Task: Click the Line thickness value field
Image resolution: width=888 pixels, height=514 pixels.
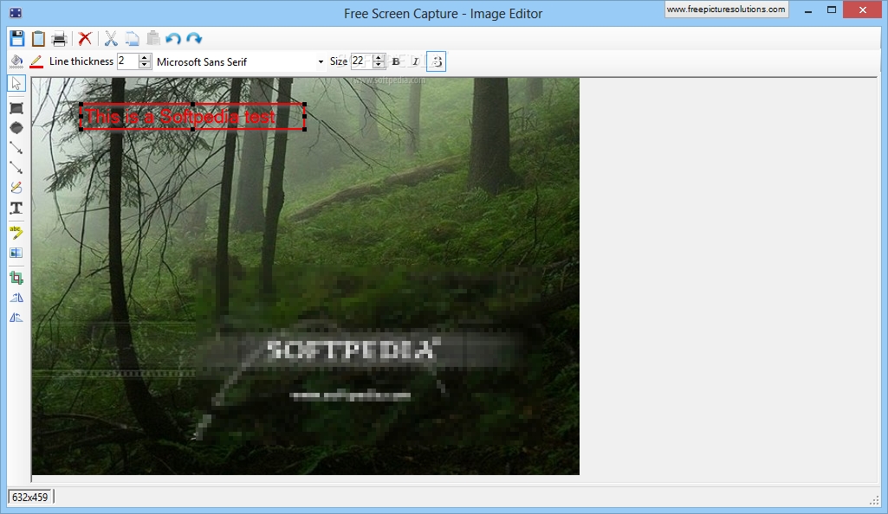Action: click(x=127, y=61)
